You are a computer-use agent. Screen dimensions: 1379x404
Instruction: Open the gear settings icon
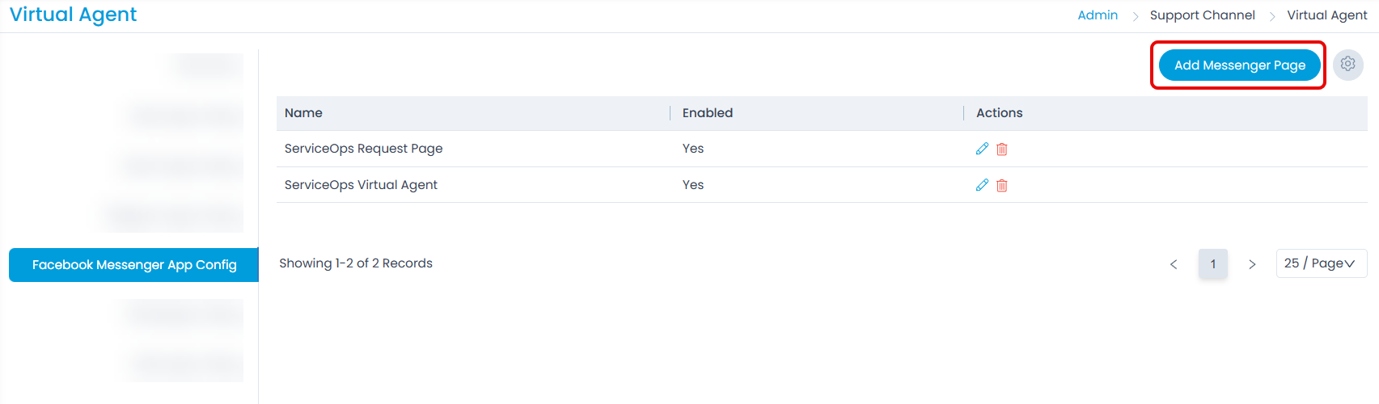pyautogui.click(x=1347, y=64)
